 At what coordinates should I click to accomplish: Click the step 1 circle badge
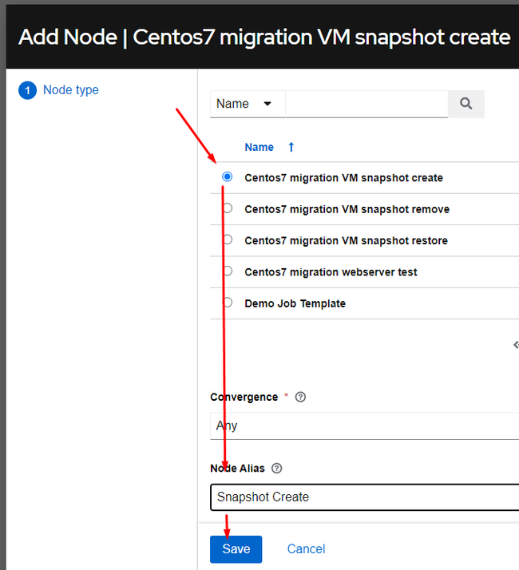click(x=27, y=90)
